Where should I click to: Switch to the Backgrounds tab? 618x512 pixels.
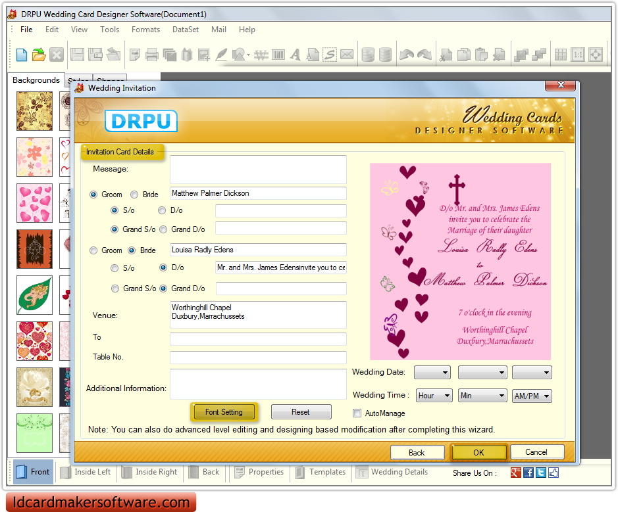tap(36, 80)
